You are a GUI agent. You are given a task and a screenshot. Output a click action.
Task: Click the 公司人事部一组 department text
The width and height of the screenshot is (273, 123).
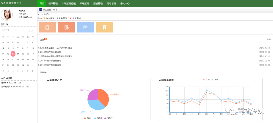pyautogui.click(x=25, y=17)
